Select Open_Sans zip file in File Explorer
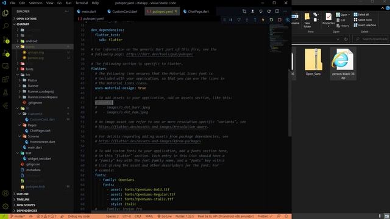The image size is (390, 219). tap(313, 62)
